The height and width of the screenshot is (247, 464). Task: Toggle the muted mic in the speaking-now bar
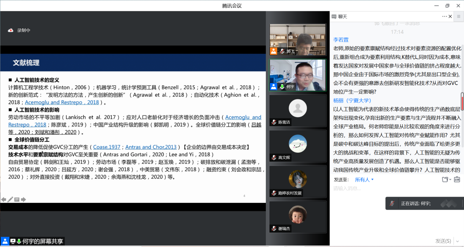coord(392,204)
